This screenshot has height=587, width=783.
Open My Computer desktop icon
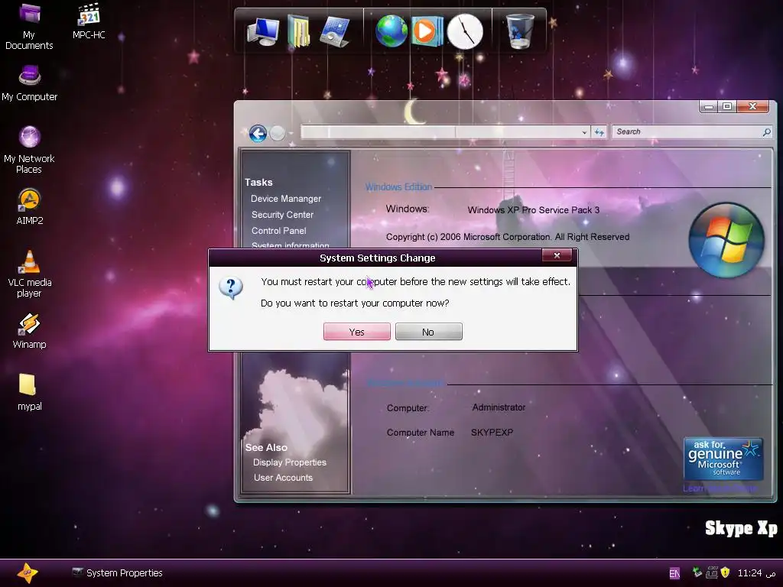[x=30, y=83]
